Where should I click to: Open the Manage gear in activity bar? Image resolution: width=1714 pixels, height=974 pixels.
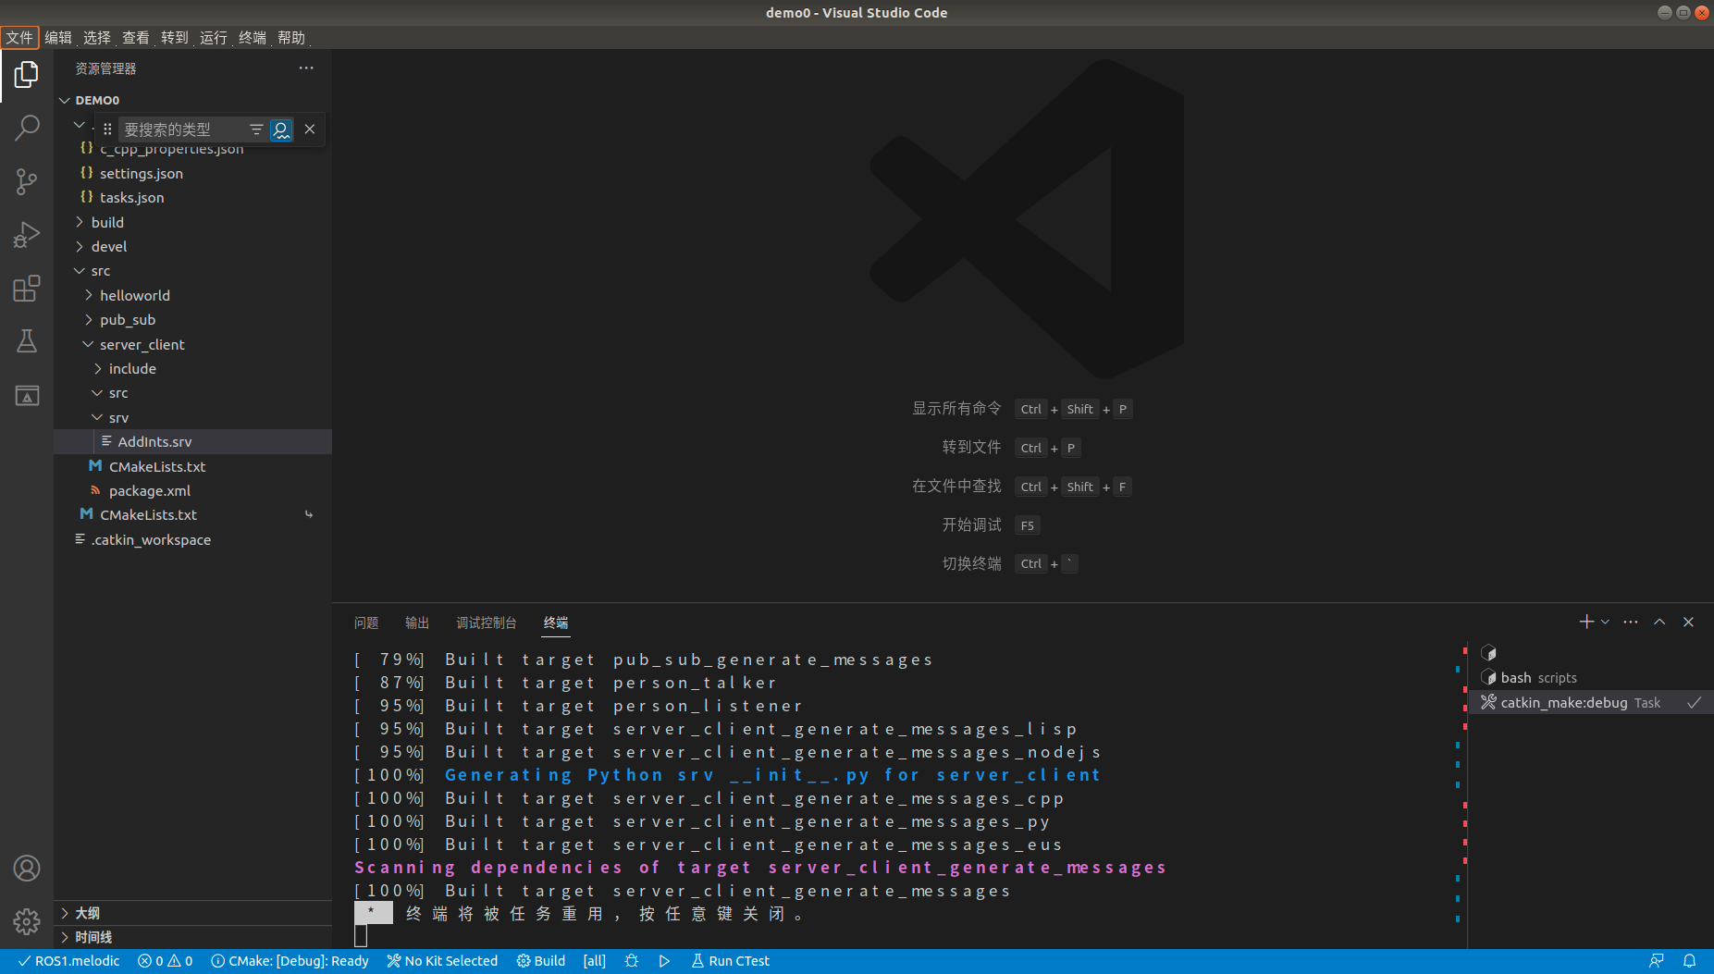[x=27, y=921]
